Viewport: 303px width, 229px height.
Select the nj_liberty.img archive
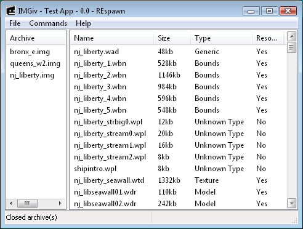[32, 75]
